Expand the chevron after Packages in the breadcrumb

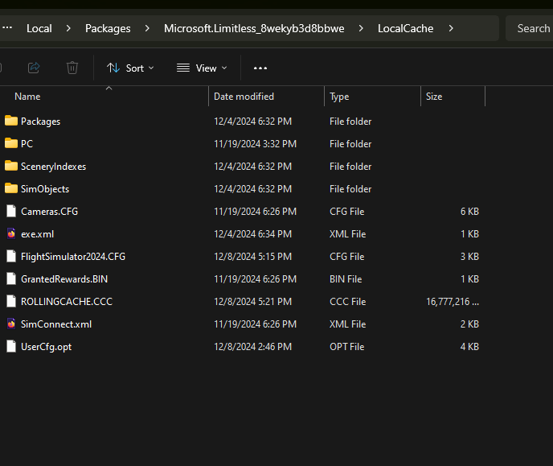[147, 28]
